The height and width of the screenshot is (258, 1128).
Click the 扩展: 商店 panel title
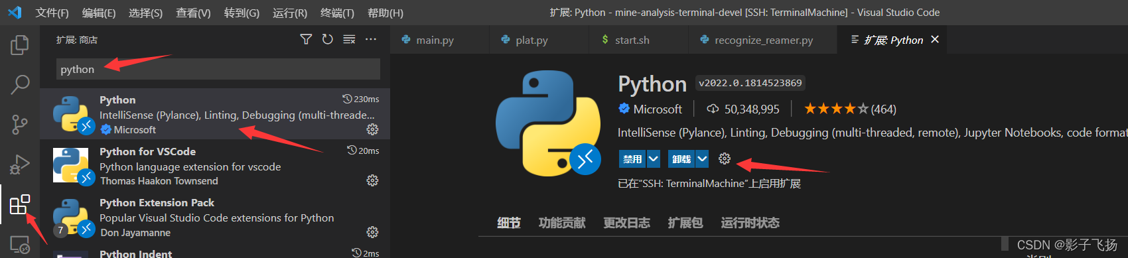tap(77, 40)
